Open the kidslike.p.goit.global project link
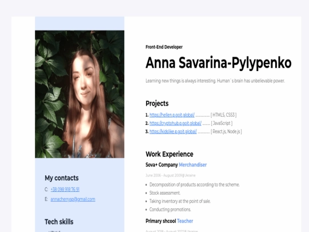The height and width of the screenshot is (232, 309). point(173,132)
